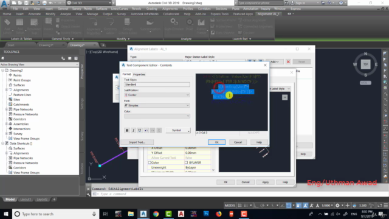Click the Y Offset 0.00mm value cell
The width and height of the screenshot is (389, 219).
click(198, 153)
